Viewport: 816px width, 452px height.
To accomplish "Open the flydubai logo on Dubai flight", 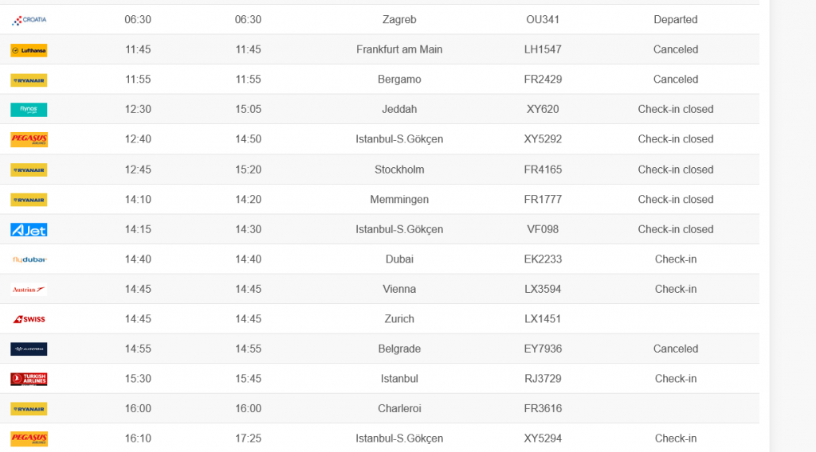I will tap(29, 259).
